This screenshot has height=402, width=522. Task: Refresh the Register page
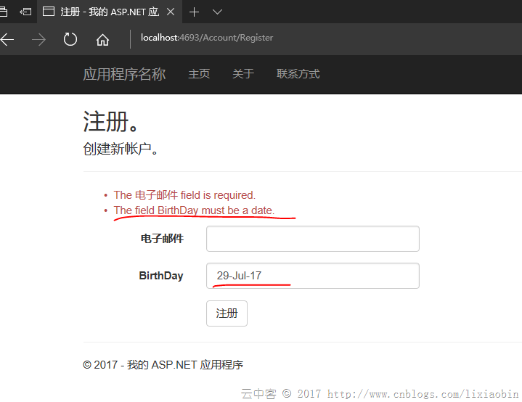pyautogui.click(x=70, y=39)
